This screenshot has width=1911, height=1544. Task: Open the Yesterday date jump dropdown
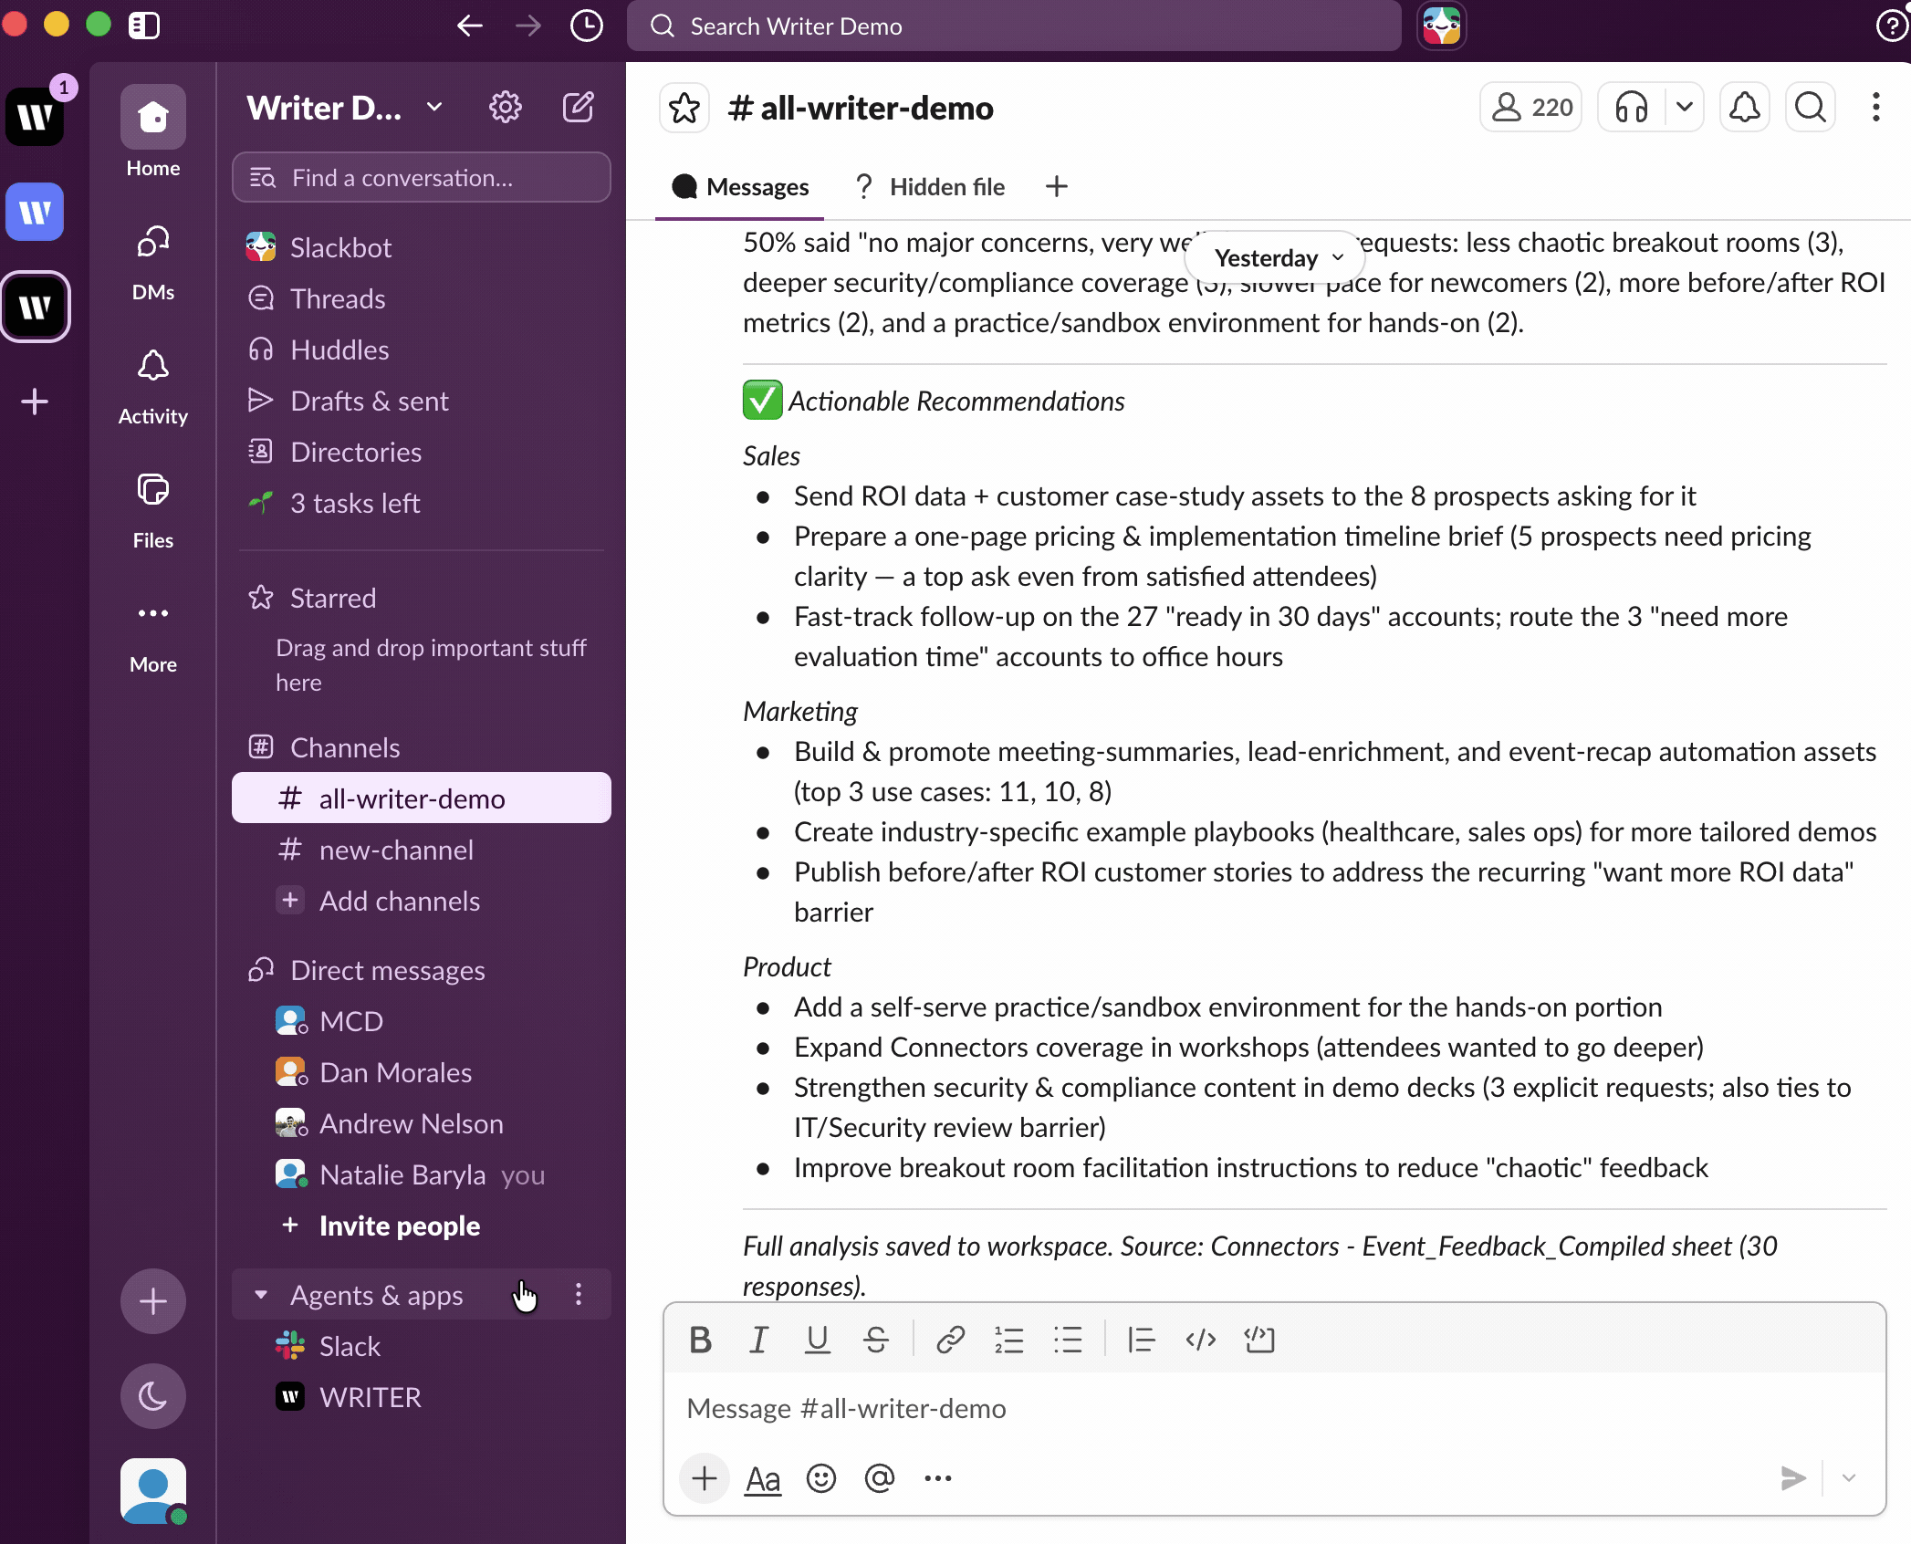point(1275,258)
